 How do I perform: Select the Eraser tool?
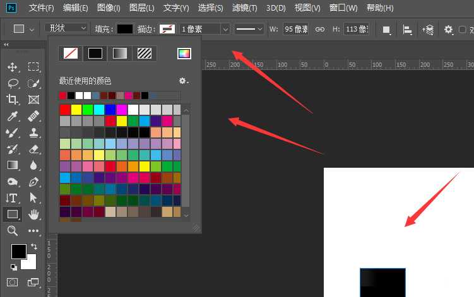(x=34, y=149)
